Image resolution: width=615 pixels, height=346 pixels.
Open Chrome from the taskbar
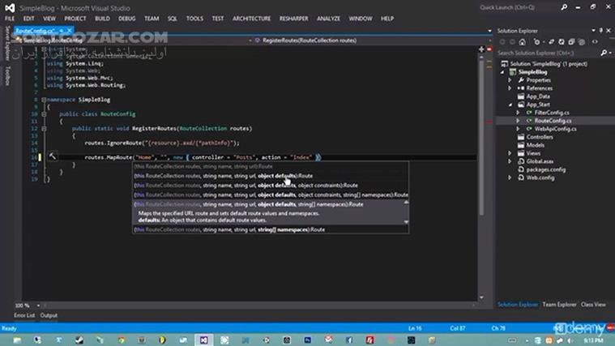click(x=121, y=340)
